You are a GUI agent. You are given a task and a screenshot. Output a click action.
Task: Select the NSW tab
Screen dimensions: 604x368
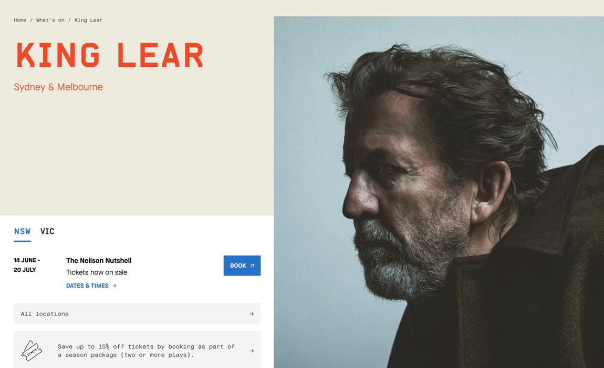(23, 231)
